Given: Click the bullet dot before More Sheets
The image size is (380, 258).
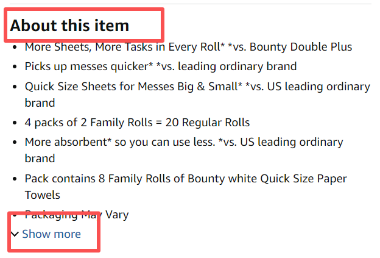Looking at the screenshot, I should (x=15, y=47).
